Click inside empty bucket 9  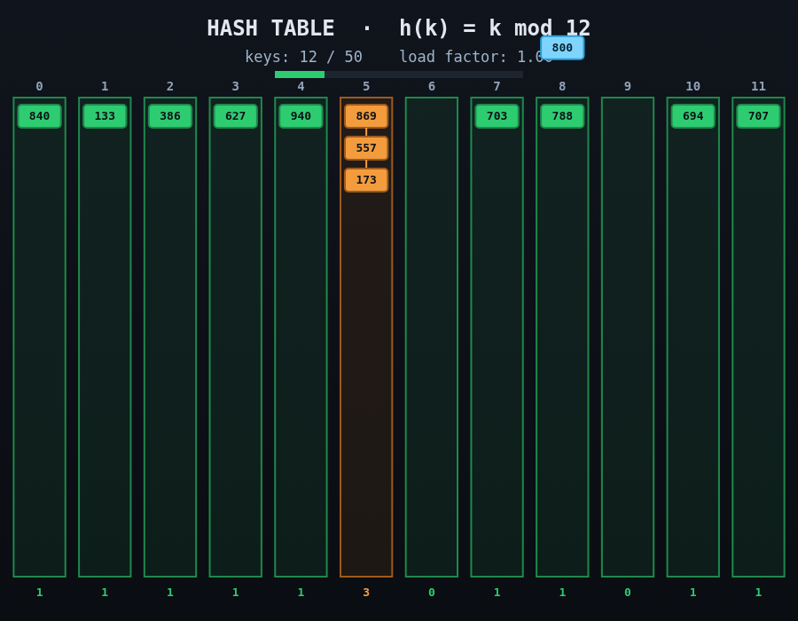coord(628,337)
